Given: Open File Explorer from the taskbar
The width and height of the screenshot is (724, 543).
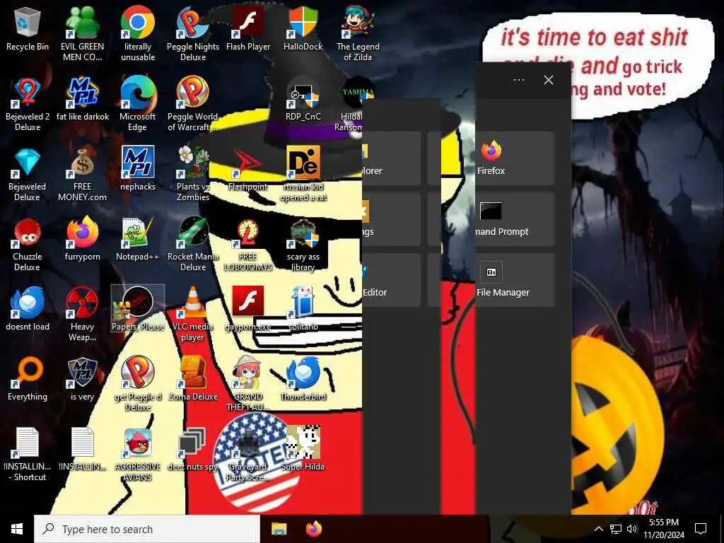Looking at the screenshot, I should pos(279,529).
